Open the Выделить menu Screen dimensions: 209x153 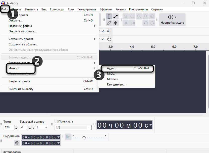click(31, 9)
